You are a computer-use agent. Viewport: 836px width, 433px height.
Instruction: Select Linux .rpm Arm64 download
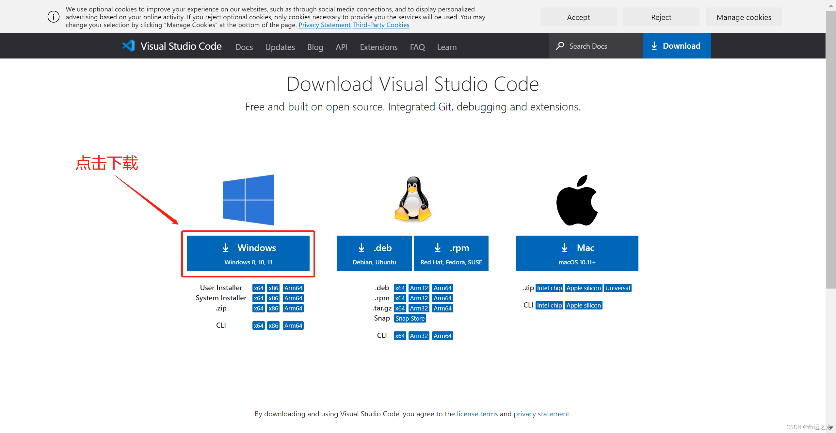442,298
